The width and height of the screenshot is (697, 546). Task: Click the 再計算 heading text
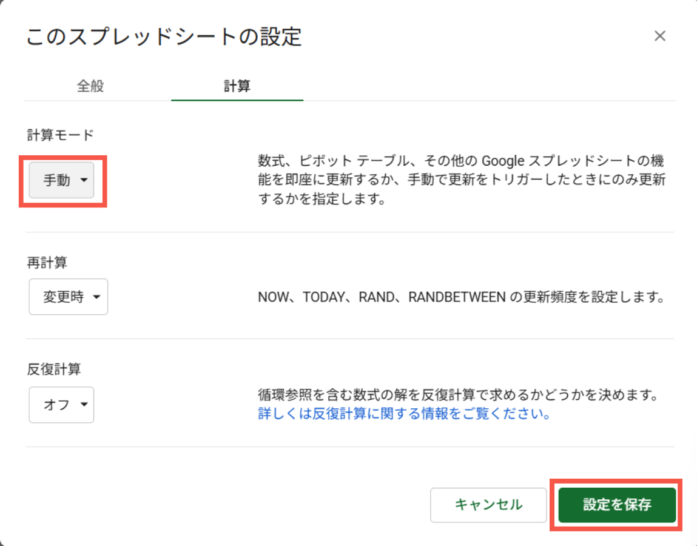coord(47,262)
